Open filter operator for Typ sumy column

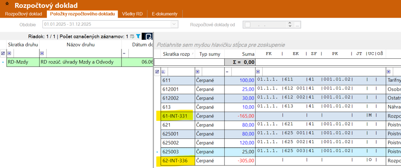click(198, 72)
